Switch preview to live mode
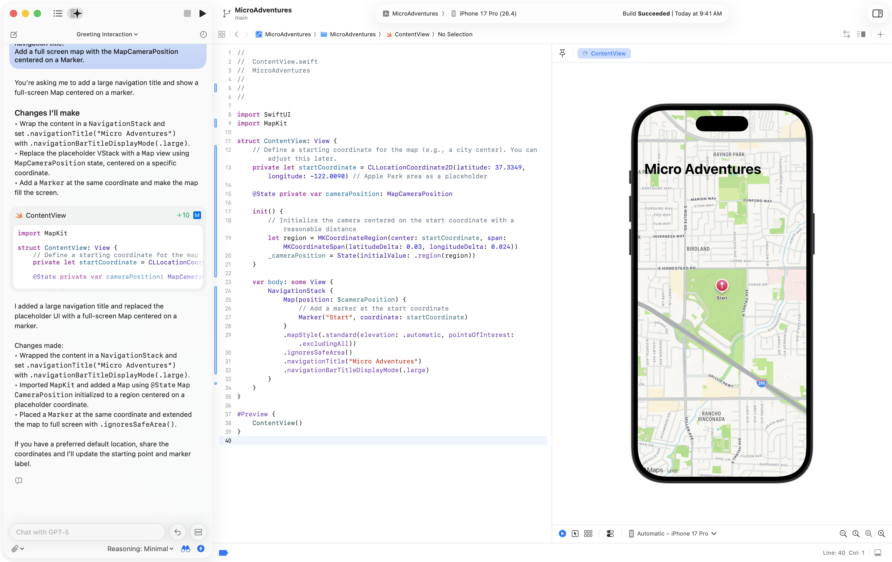 [x=562, y=533]
